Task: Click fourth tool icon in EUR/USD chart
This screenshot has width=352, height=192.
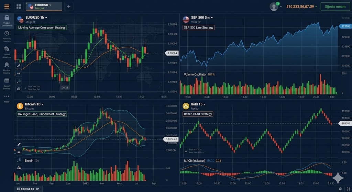Action: [x=19, y=89]
